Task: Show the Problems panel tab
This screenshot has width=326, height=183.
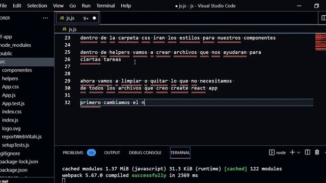Action: (73, 152)
